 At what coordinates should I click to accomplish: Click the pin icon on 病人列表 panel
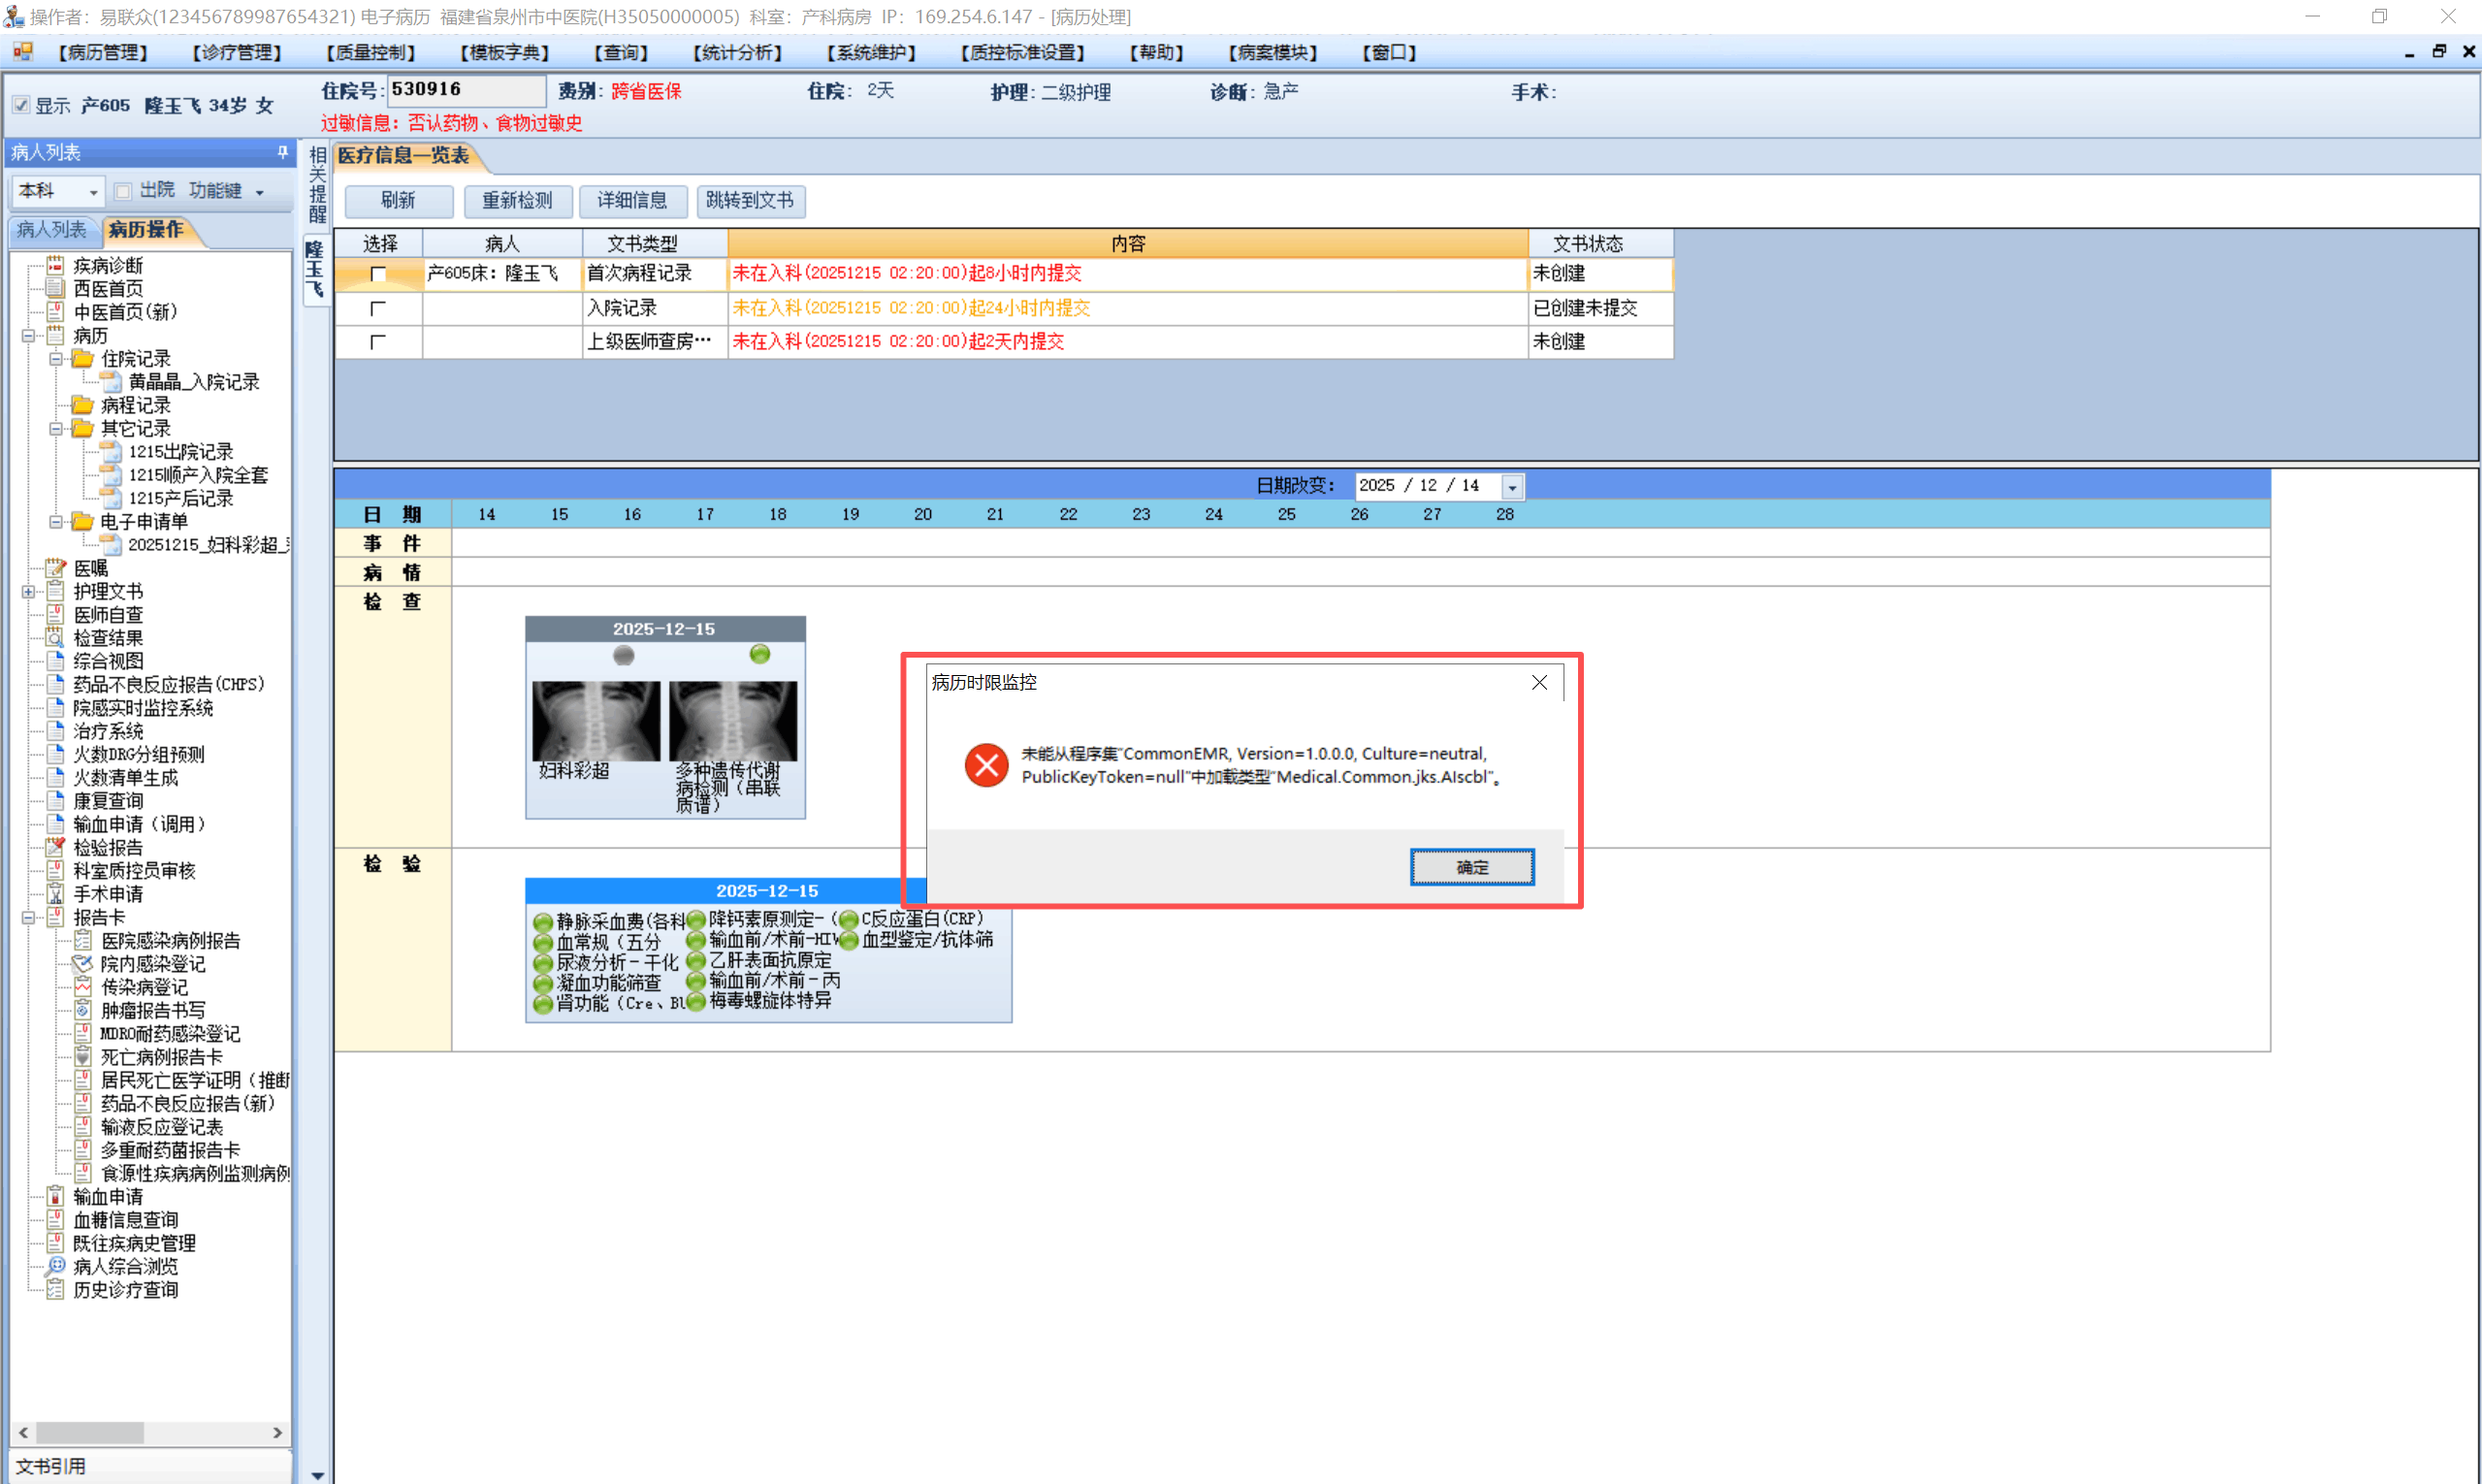click(x=283, y=152)
